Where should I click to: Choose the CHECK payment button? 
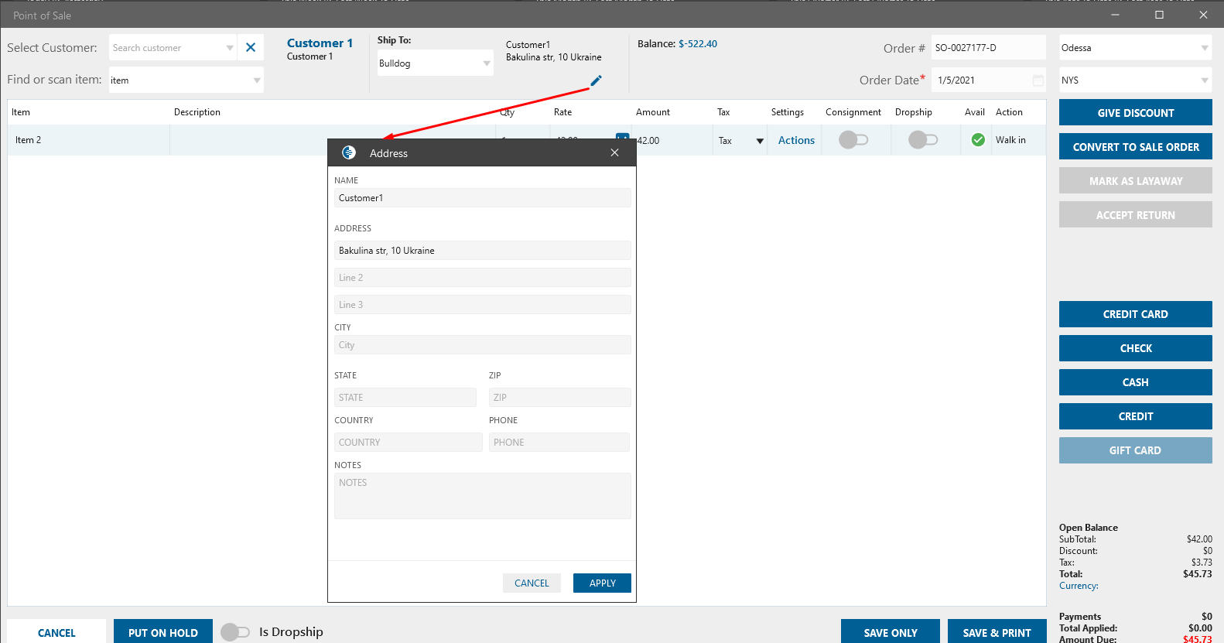click(x=1136, y=348)
